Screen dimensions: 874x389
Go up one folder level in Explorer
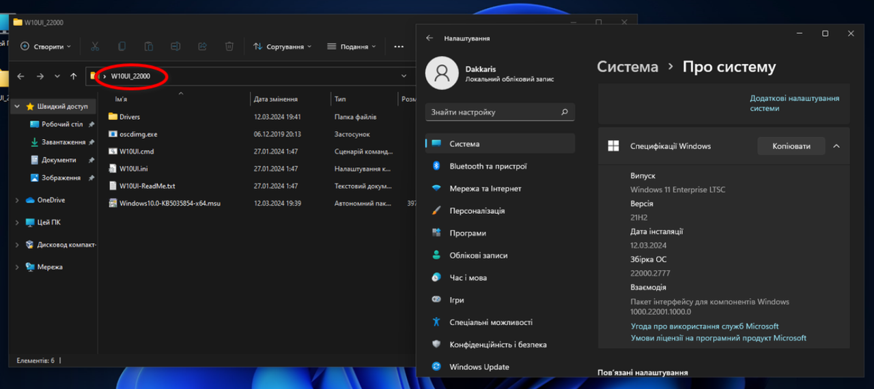pos(74,76)
